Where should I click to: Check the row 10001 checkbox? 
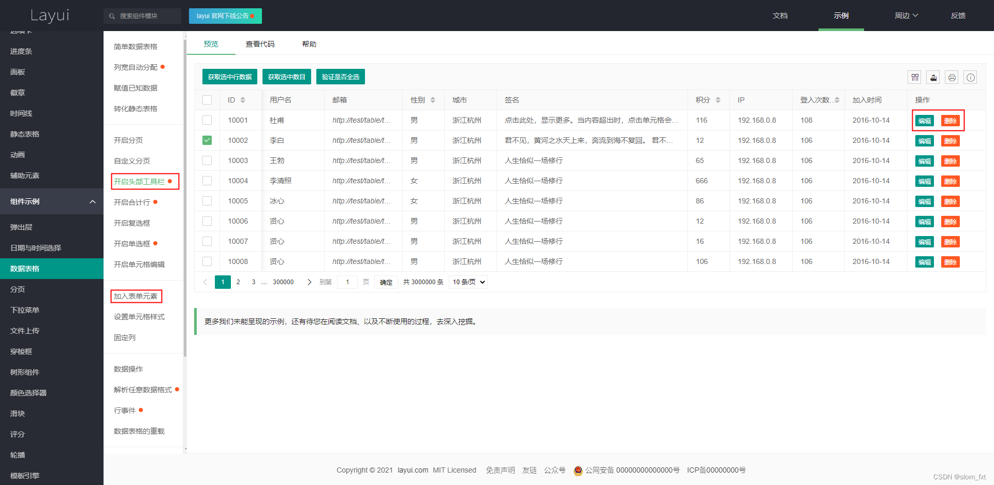point(207,120)
